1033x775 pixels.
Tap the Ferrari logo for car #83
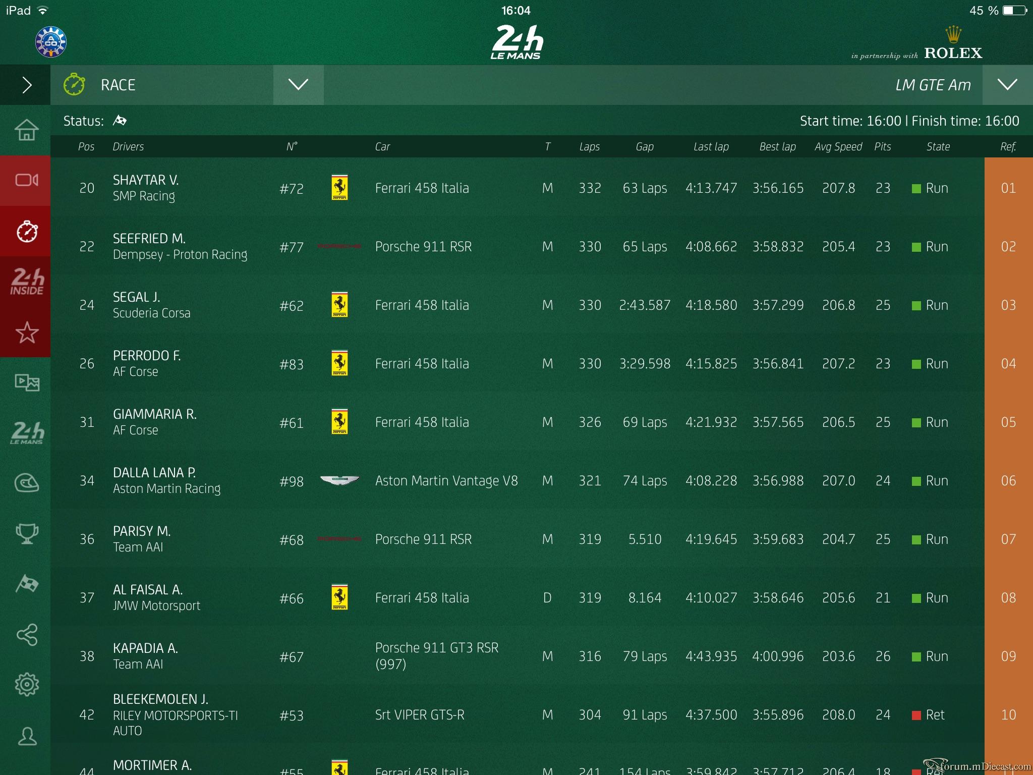point(339,363)
